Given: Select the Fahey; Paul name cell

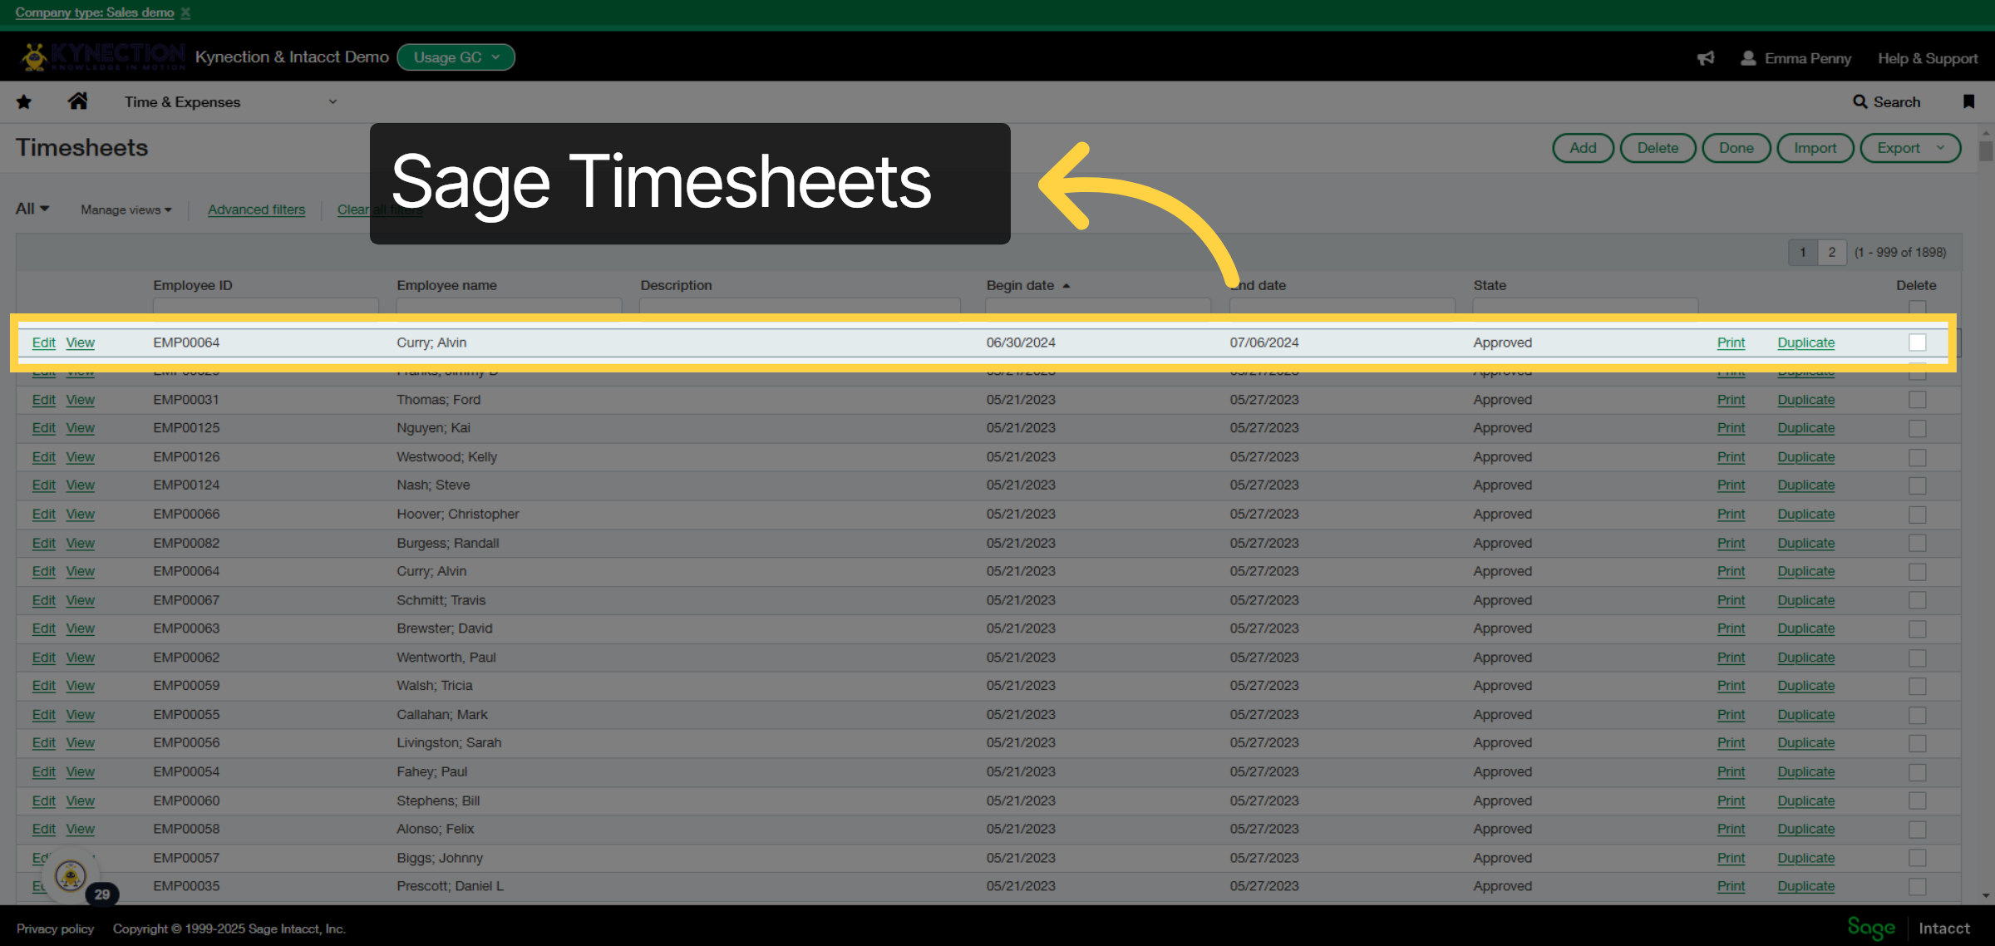Looking at the screenshot, I should [432, 772].
